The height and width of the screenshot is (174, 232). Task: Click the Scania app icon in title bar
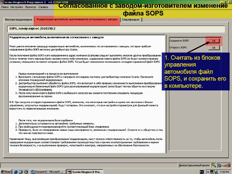tap(2, 2)
